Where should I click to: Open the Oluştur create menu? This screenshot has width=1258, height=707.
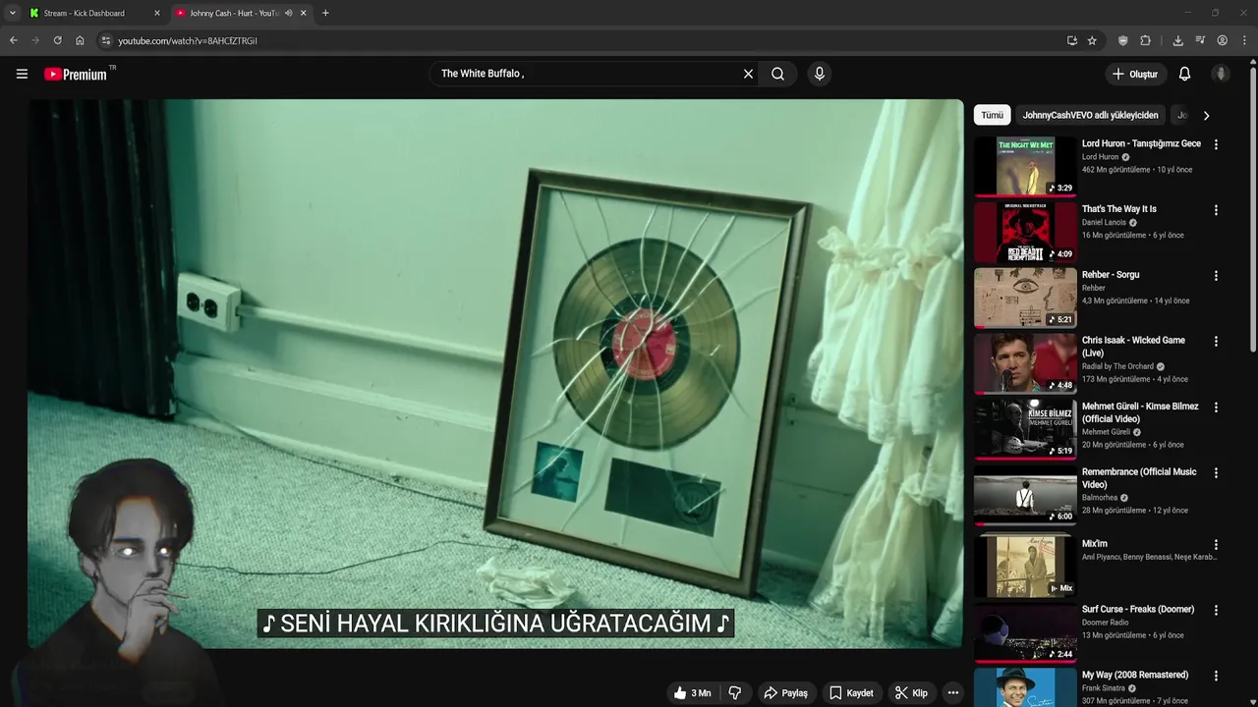(x=1135, y=74)
